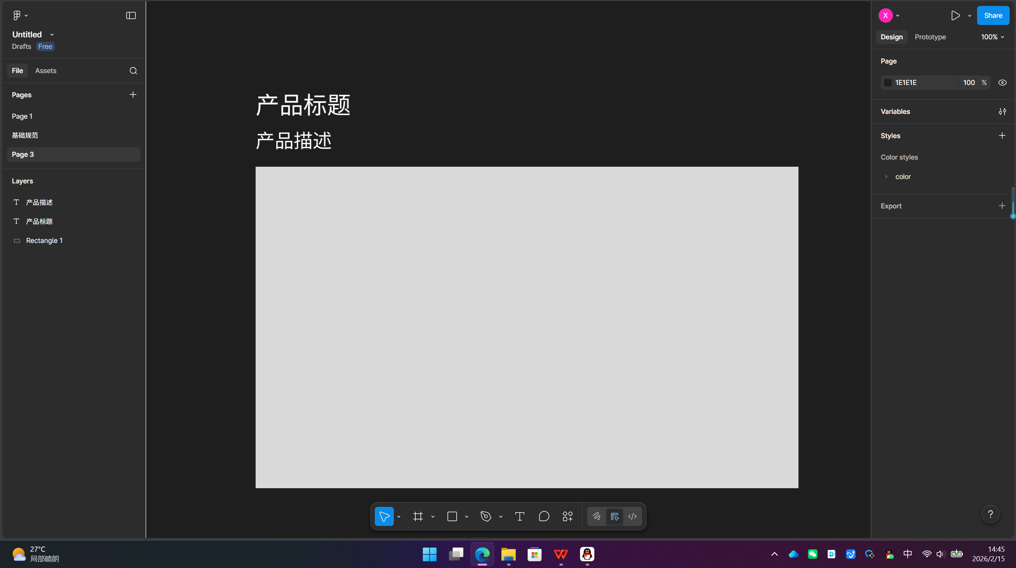
Task: Switch to the Prototype tab
Action: point(929,37)
